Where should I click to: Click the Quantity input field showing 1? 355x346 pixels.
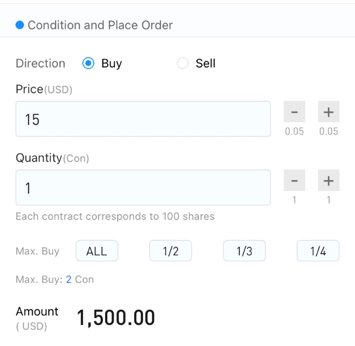click(143, 188)
